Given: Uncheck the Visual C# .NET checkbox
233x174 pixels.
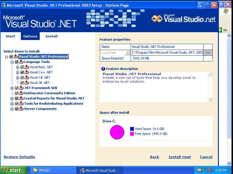Looking at the screenshot, I should pos(22,77).
